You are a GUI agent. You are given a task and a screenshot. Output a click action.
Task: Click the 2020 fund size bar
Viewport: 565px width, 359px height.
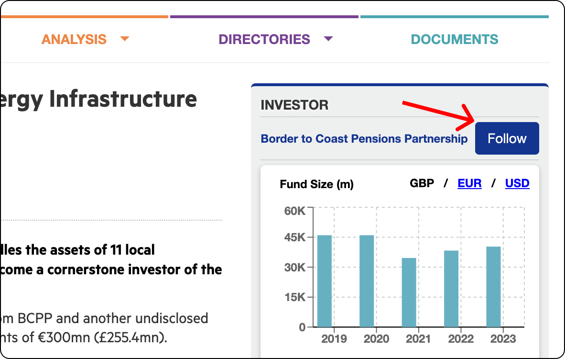pyautogui.click(x=367, y=281)
